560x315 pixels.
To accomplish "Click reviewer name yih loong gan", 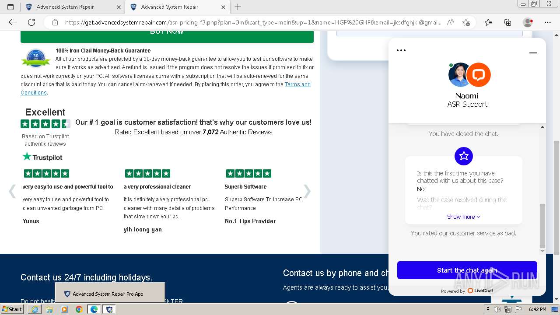I will coord(143,230).
